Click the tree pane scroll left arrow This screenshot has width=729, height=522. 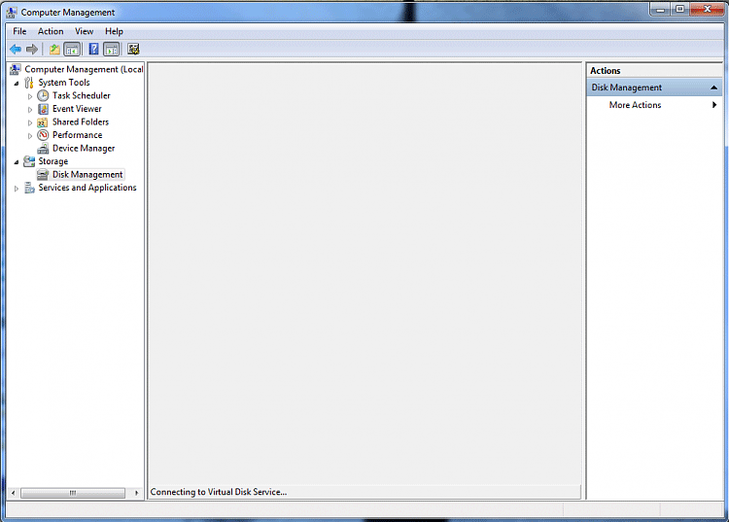coord(13,493)
